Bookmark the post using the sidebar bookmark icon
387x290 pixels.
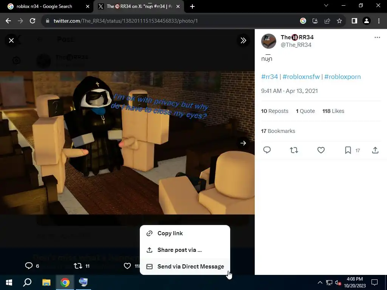tap(348, 150)
